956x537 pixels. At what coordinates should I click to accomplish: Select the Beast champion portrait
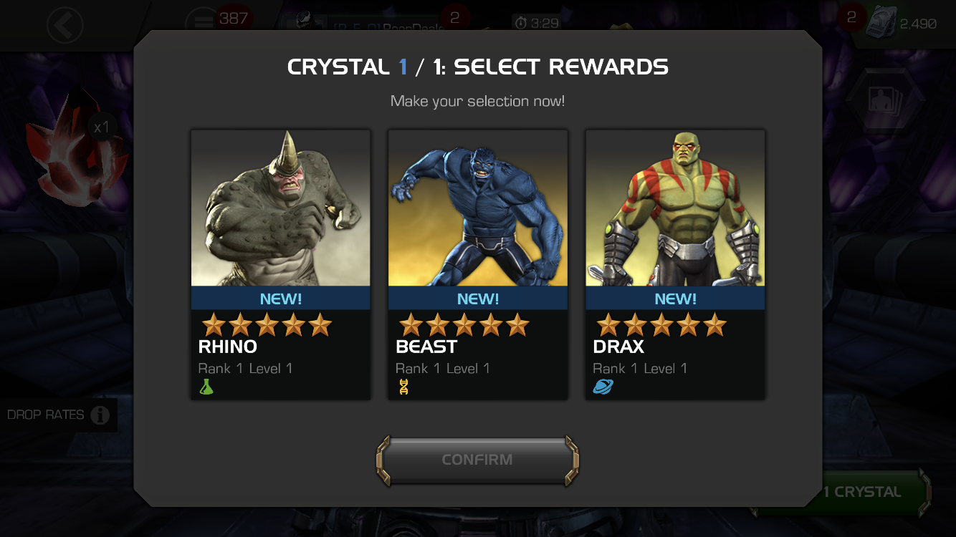tap(478, 208)
